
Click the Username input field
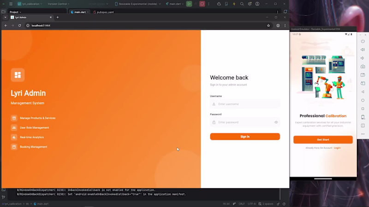pos(245,104)
